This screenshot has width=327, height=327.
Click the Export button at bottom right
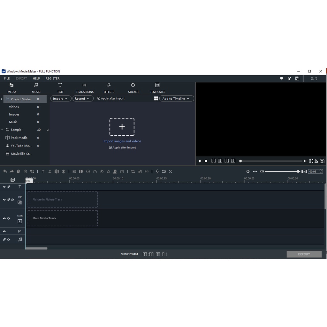tap(304, 254)
